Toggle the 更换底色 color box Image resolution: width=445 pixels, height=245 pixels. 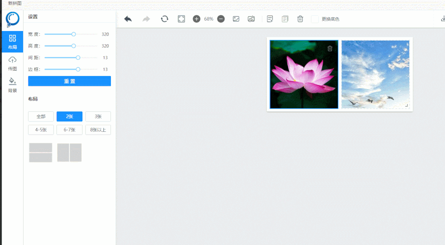click(315, 19)
